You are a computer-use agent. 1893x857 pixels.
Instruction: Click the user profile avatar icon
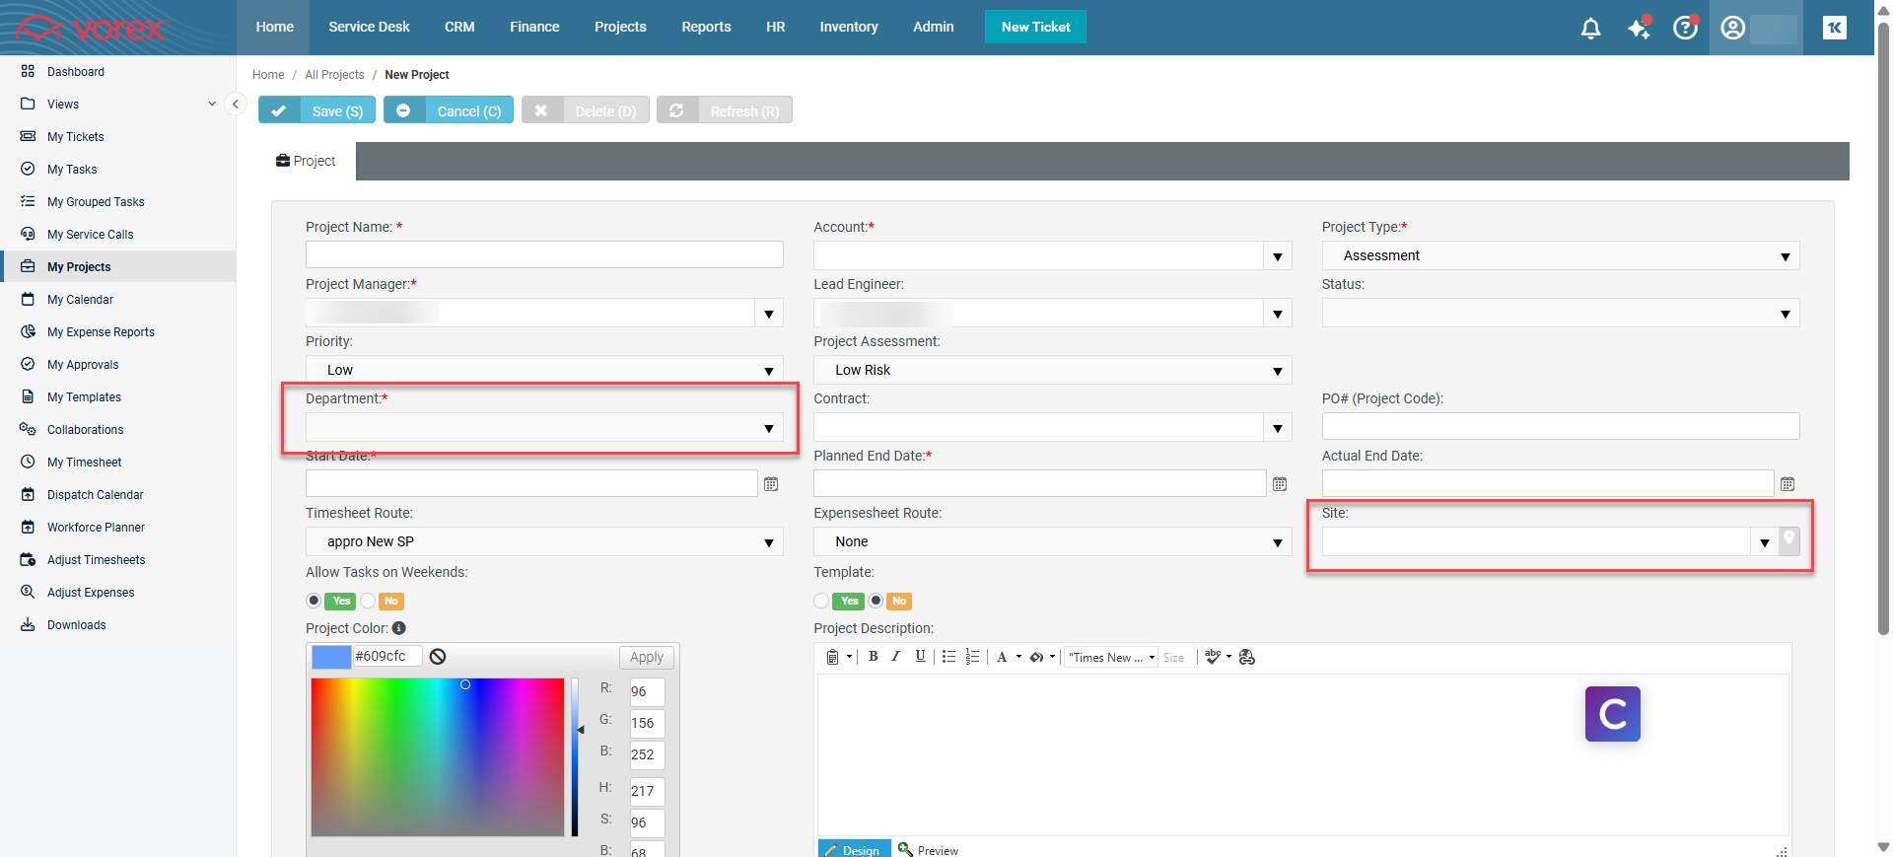(x=1732, y=29)
